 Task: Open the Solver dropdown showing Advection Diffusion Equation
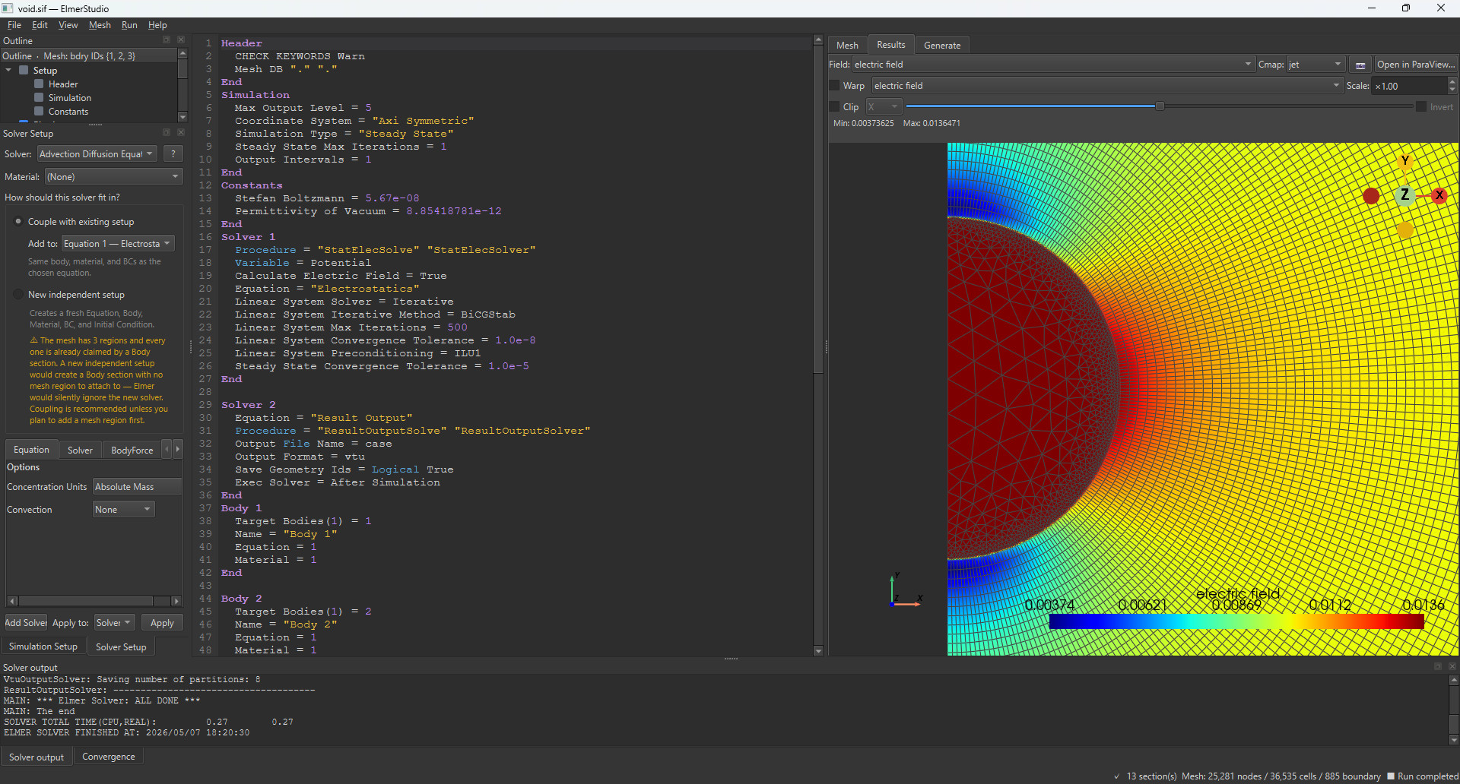tap(97, 153)
